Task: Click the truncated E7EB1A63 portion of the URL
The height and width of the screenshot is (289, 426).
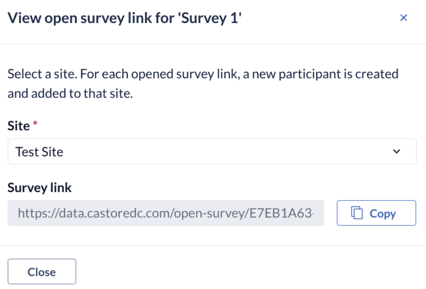Action: 281,213
